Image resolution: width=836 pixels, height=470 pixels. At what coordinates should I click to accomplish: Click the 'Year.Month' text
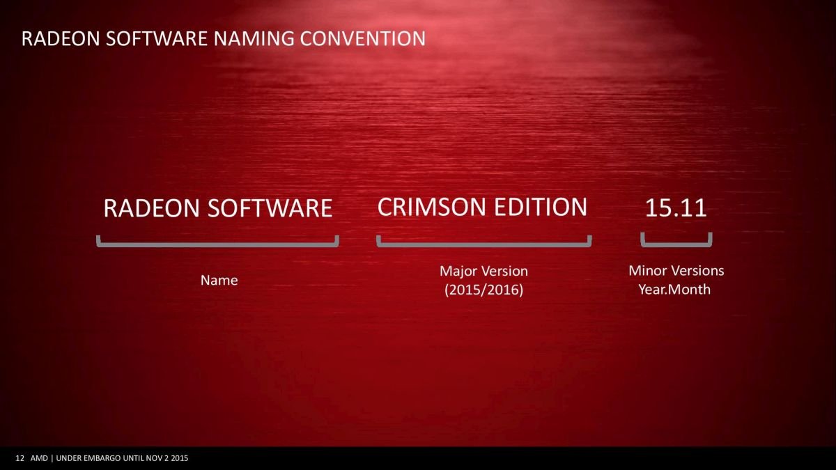click(674, 288)
